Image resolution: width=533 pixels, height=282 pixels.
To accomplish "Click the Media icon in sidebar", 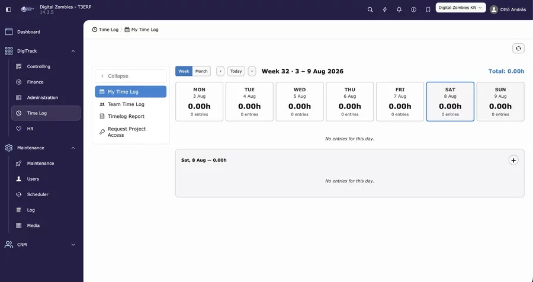I will point(19,226).
